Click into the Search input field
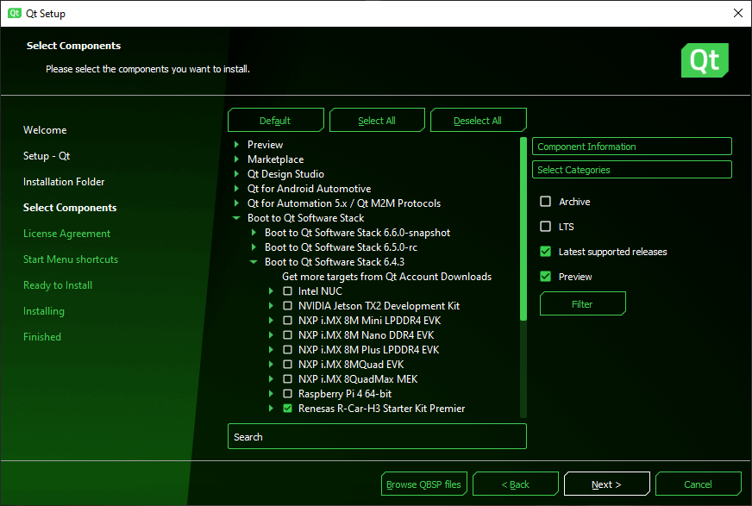 tap(377, 437)
